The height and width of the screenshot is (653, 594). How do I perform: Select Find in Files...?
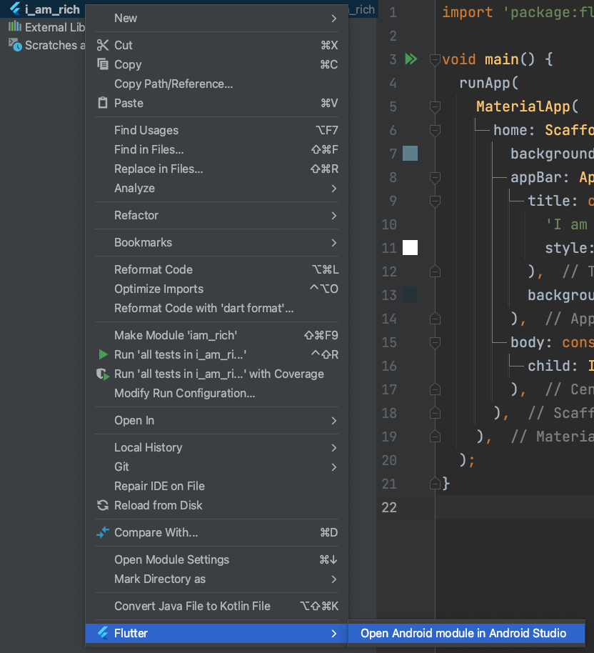216,149
